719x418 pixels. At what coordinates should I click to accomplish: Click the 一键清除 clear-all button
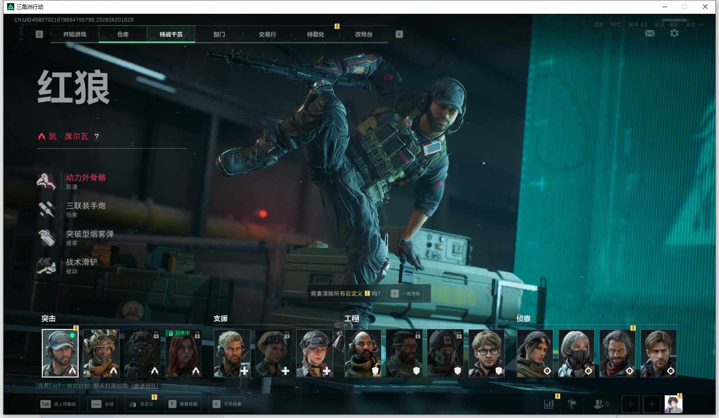pyautogui.click(x=405, y=294)
